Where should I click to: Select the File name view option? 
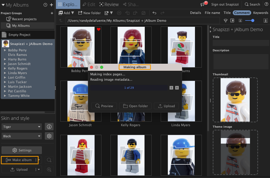[212, 13]
